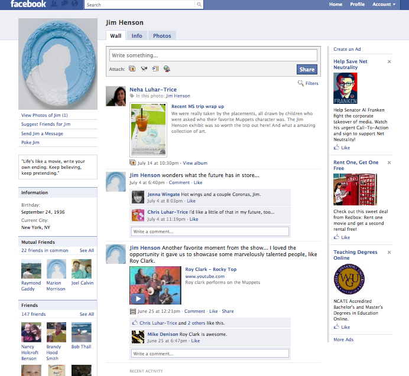The image size is (409, 376).
Task: Open View Photos of Jim link
Action: 44,115
